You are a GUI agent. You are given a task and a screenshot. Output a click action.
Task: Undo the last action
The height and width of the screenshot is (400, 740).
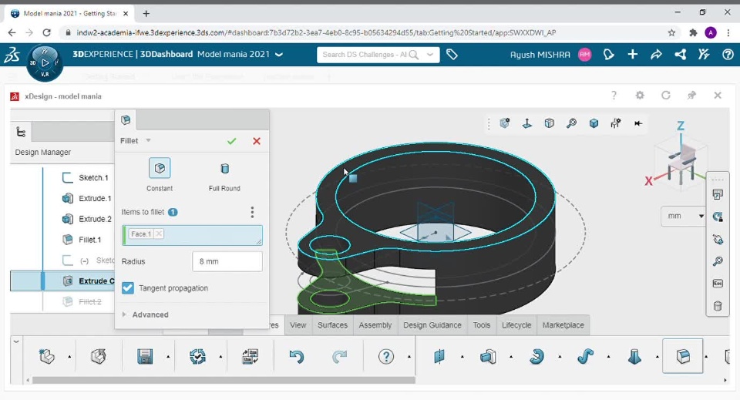(x=296, y=357)
